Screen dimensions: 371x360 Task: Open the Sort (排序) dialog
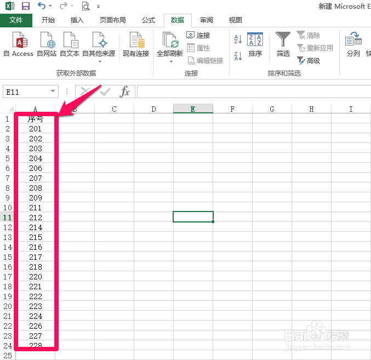click(x=255, y=44)
